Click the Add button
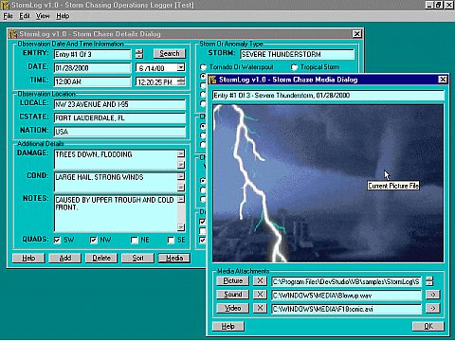Screen dimensions: 455x341 pyautogui.click(x=65, y=259)
